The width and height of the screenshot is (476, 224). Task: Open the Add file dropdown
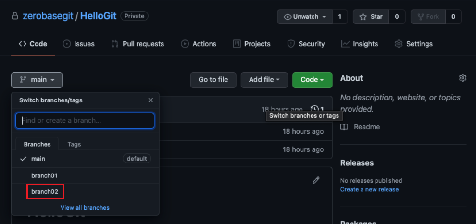pyautogui.click(x=264, y=80)
